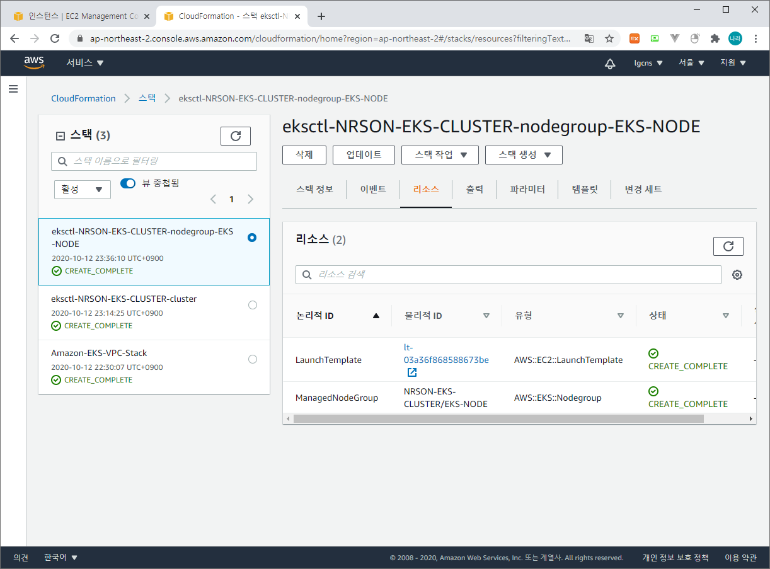This screenshot has width=770, height=569.
Task: Click the site lock icon
Action: [x=79, y=38]
